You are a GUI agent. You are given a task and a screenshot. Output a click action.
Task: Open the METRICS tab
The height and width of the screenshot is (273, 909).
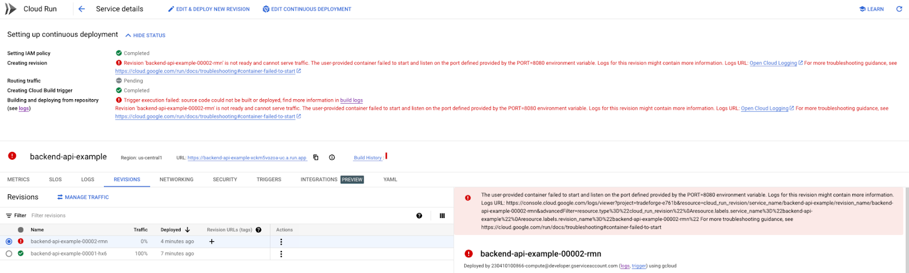click(x=19, y=180)
